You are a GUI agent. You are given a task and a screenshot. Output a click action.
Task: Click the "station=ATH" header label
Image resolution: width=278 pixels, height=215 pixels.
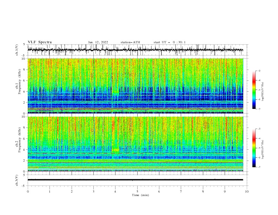tap(130, 42)
